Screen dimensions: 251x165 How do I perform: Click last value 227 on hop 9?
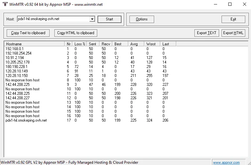coord(165,85)
